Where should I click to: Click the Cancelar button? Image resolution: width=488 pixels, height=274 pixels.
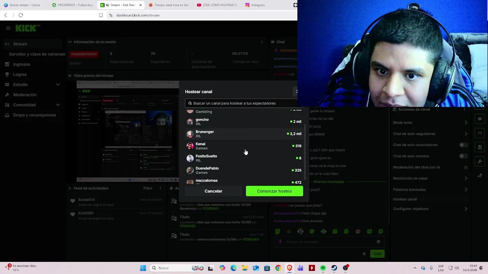coord(213,191)
